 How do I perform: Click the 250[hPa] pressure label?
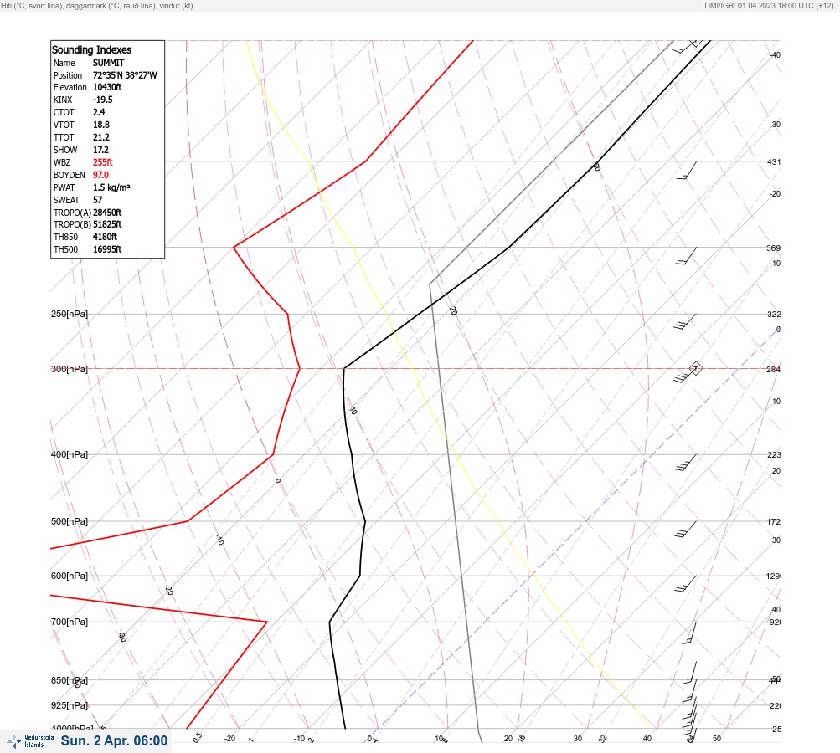[x=70, y=314]
